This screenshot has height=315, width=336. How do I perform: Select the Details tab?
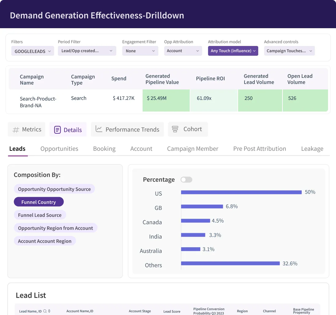tap(68, 129)
